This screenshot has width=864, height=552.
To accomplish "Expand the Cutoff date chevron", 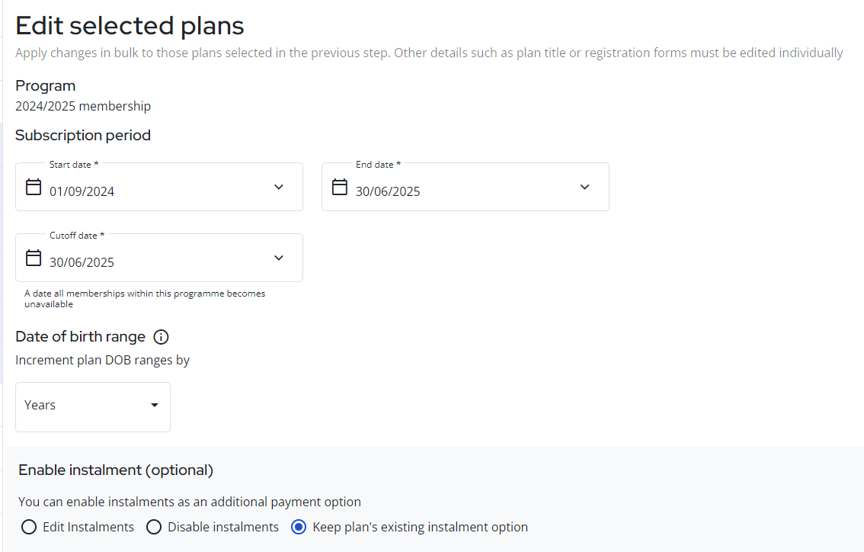I will 279,258.
